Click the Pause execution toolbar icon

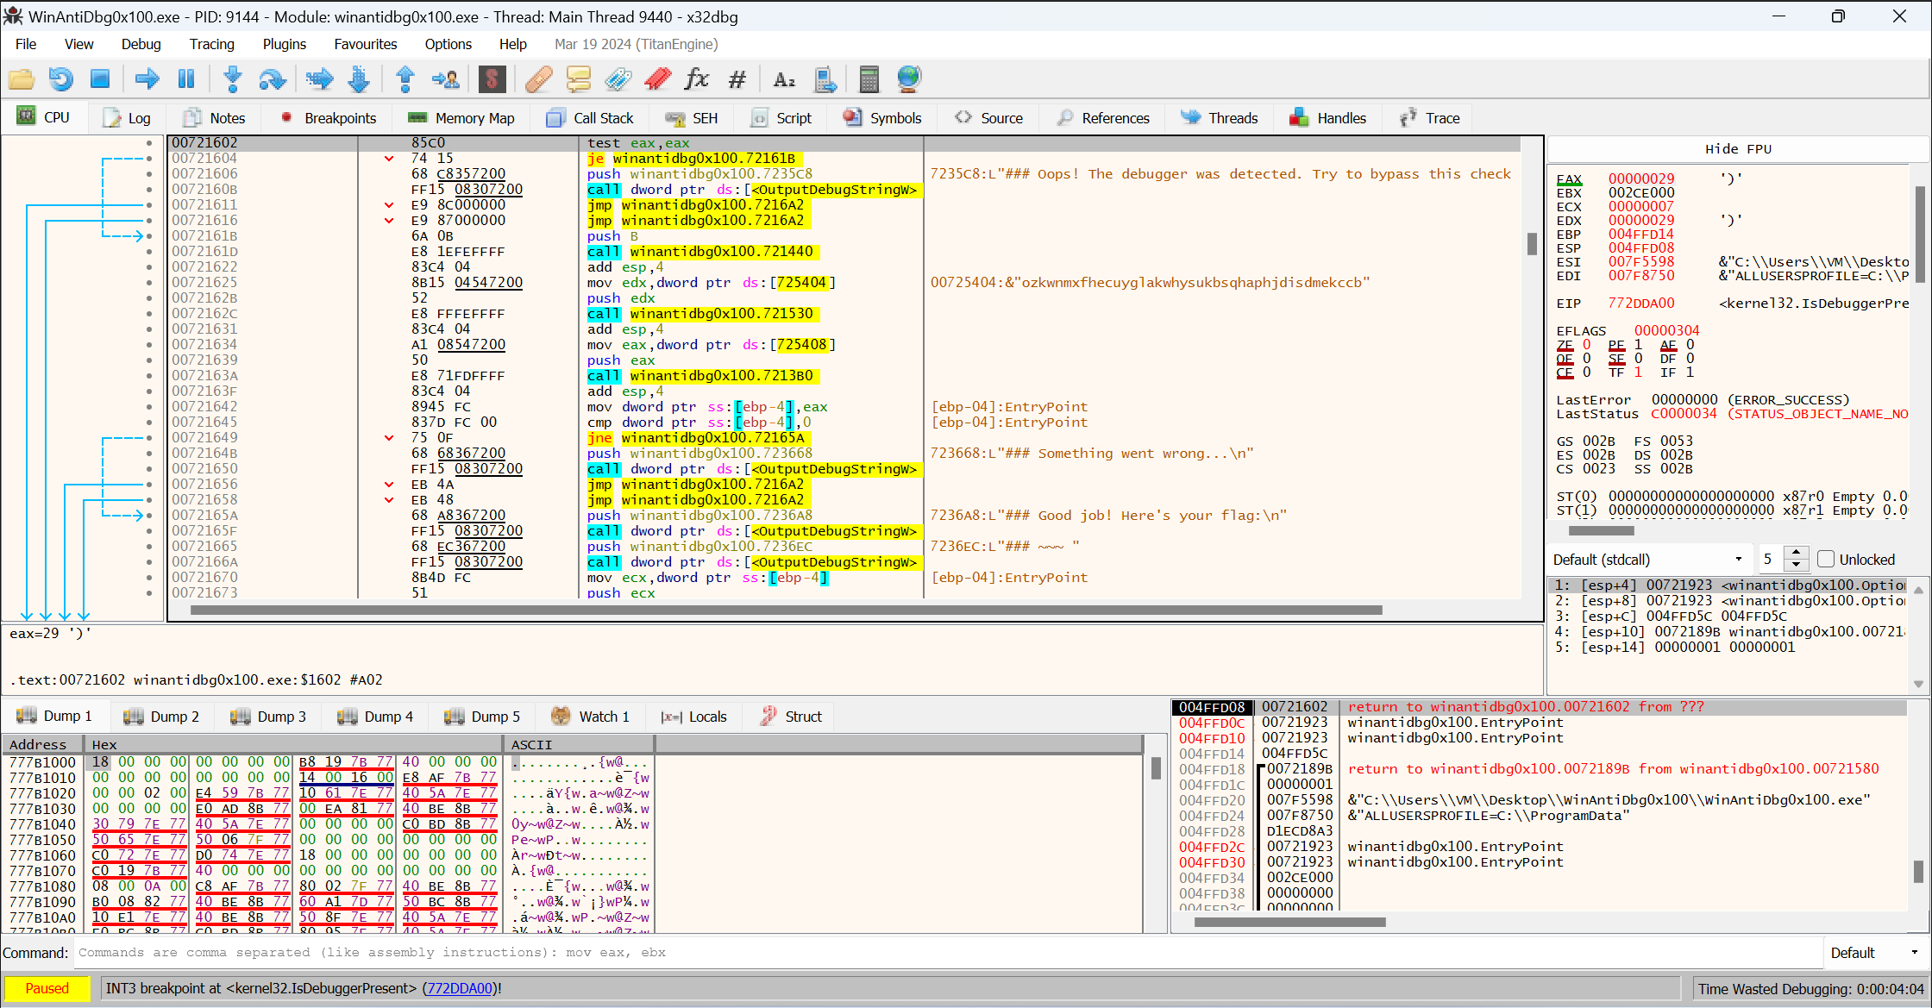186,79
